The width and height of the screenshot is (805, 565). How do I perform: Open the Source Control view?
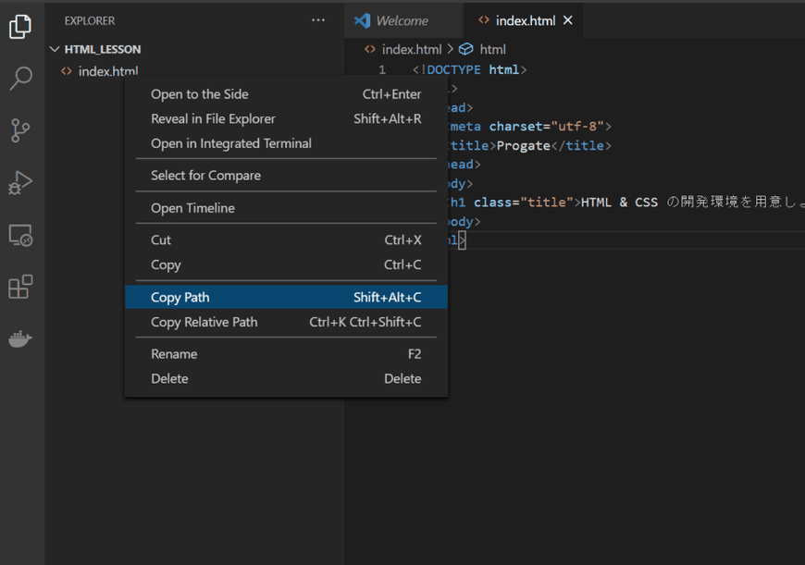(20, 130)
